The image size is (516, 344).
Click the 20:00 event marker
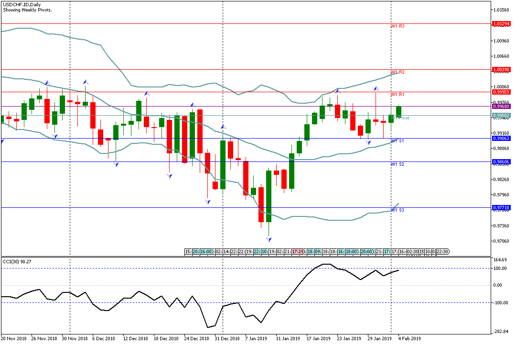[x=366, y=252]
